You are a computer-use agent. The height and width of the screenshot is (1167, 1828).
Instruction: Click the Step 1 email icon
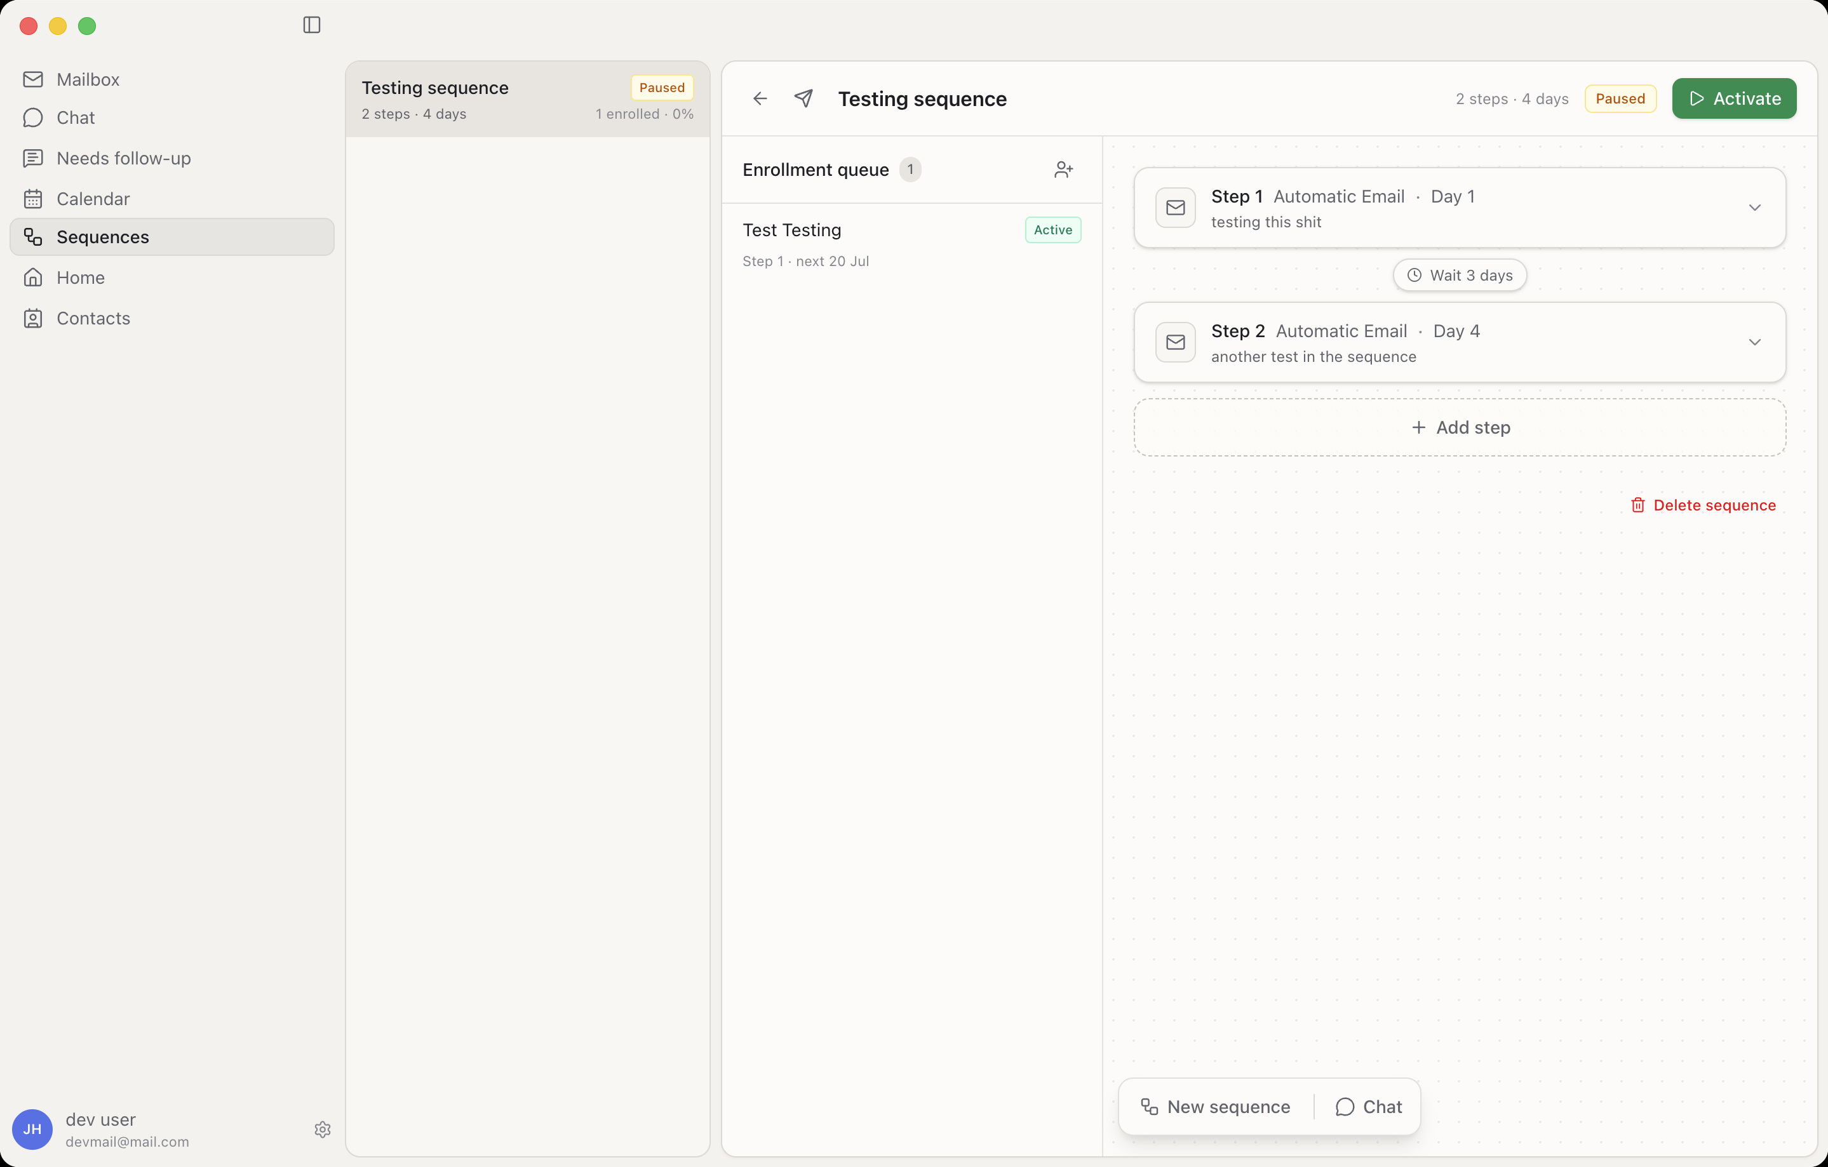point(1175,208)
